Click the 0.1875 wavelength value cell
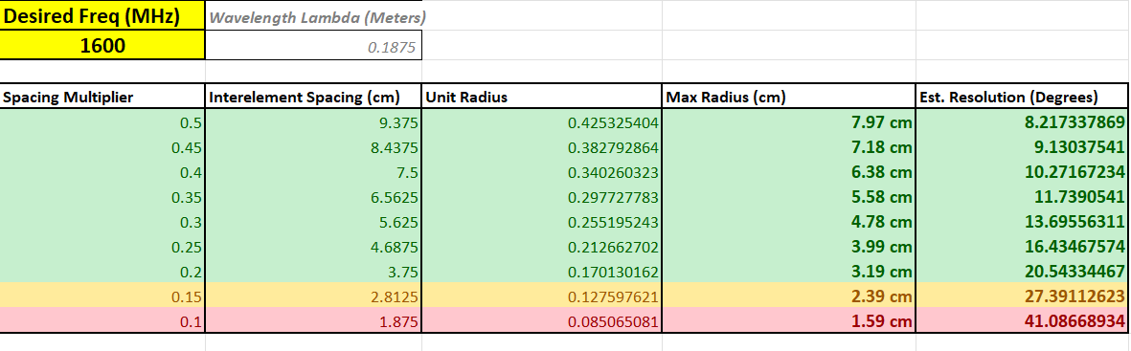This screenshot has width=1131, height=351. click(x=314, y=46)
